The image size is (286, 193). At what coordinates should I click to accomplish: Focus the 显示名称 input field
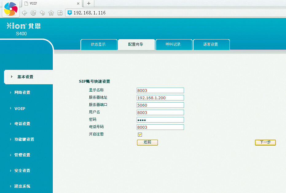[x=160, y=90]
